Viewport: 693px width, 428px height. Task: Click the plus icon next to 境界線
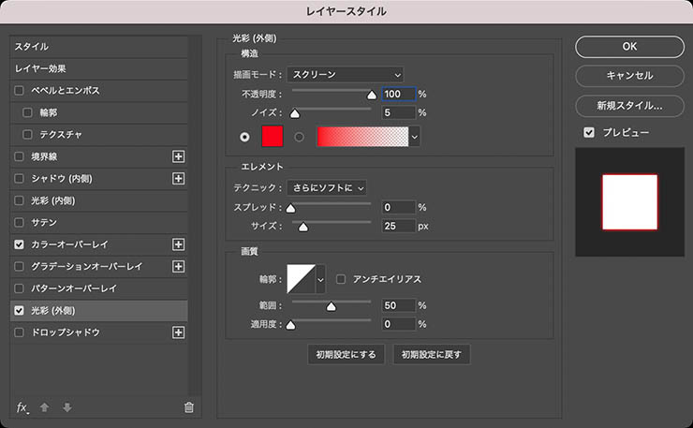[x=179, y=156]
